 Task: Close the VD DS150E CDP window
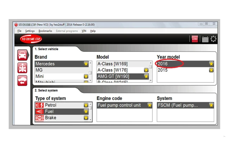[214, 24]
